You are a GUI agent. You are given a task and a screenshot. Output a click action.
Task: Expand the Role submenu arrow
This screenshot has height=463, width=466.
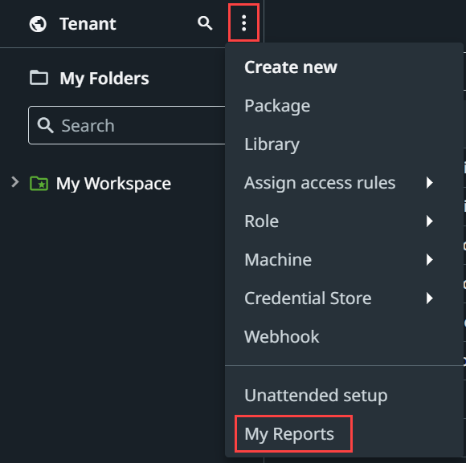(x=430, y=221)
